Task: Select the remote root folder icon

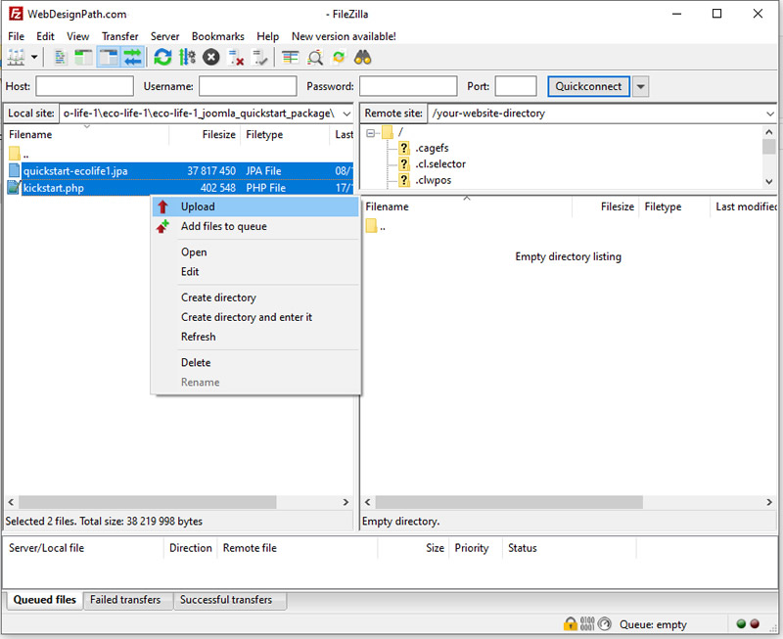Action: click(388, 132)
